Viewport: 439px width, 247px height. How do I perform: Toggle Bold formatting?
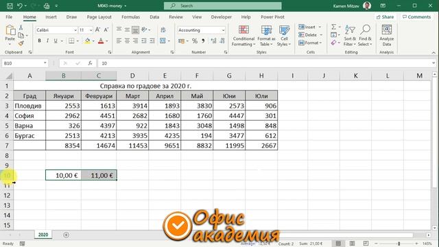click(x=40, y=41)
